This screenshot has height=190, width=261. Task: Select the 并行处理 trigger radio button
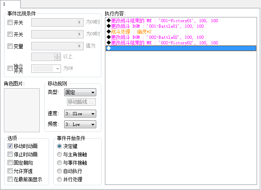click(59, 179)
